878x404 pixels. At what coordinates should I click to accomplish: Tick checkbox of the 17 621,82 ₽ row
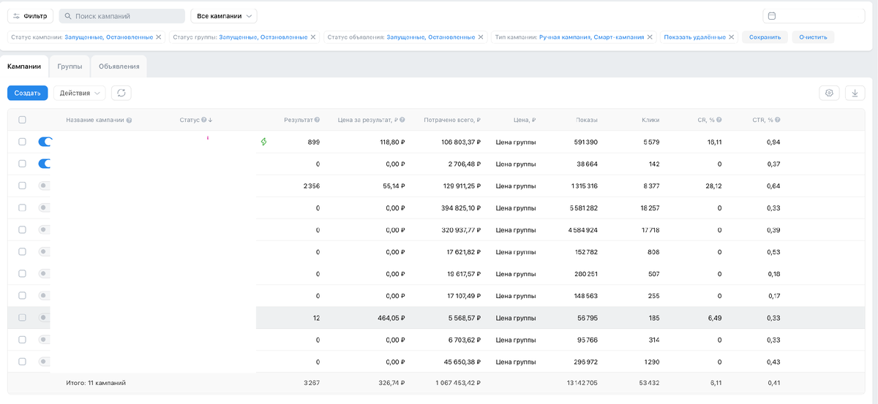22,251
